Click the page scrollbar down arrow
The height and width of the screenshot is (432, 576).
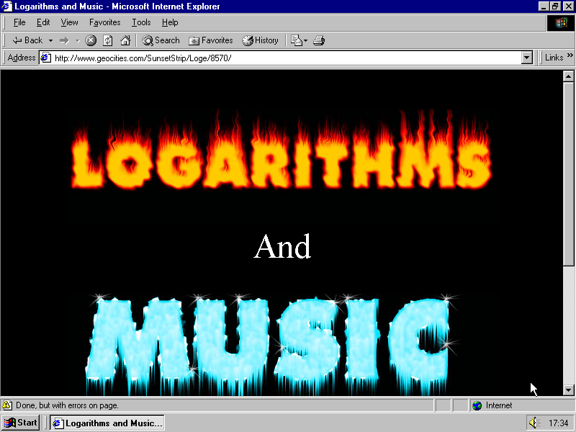pyautogui.click(x=568, y=390)
